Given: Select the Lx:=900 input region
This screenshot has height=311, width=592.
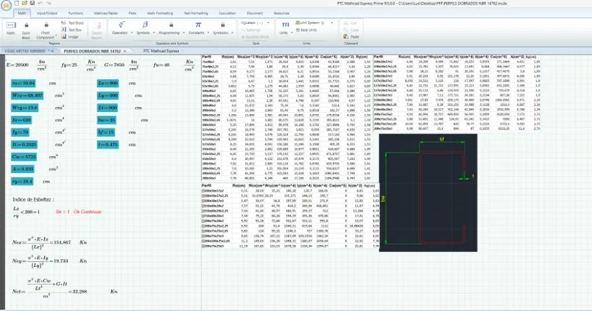Looking at the screenshot, I should coord(108,83).
